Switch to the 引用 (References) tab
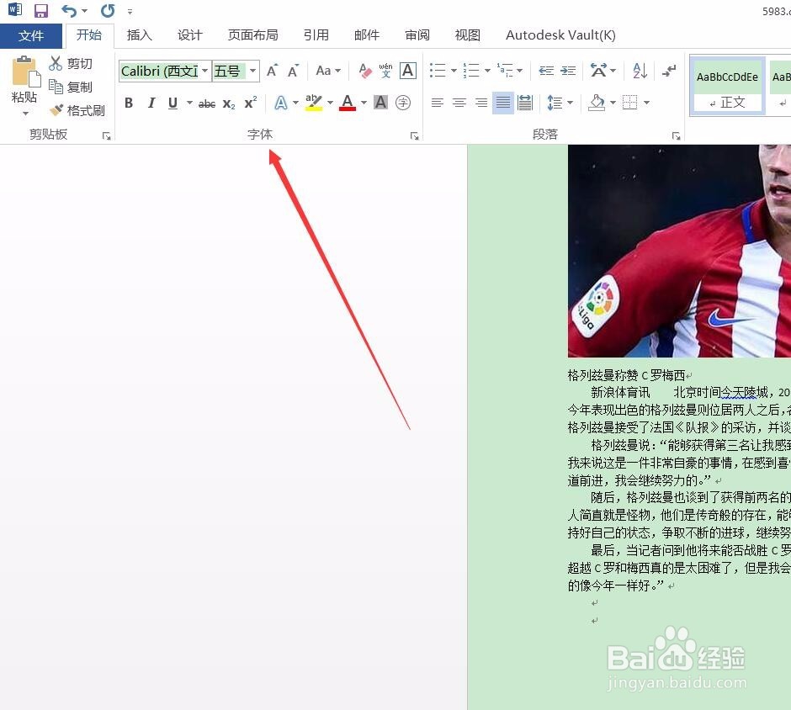Screen dimensions: 791x710 (x=316, y=35)
